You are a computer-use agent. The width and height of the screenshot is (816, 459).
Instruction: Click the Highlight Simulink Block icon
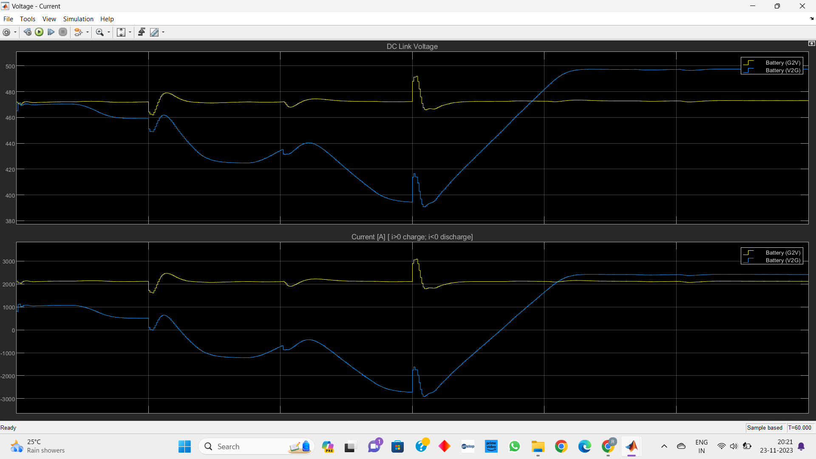(78, 32)
